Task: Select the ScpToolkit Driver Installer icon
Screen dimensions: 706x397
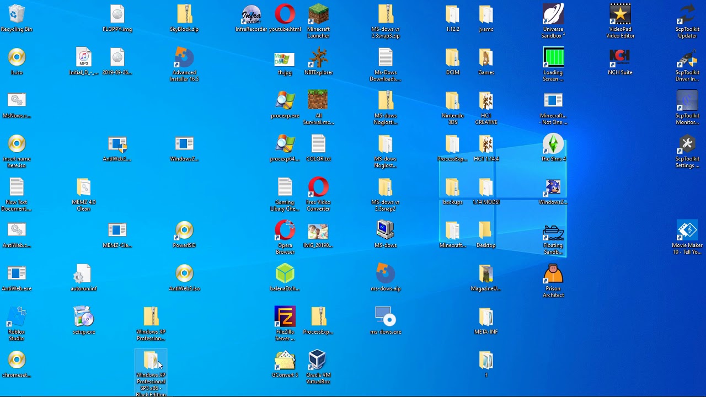Action: (x=687, y=57)
